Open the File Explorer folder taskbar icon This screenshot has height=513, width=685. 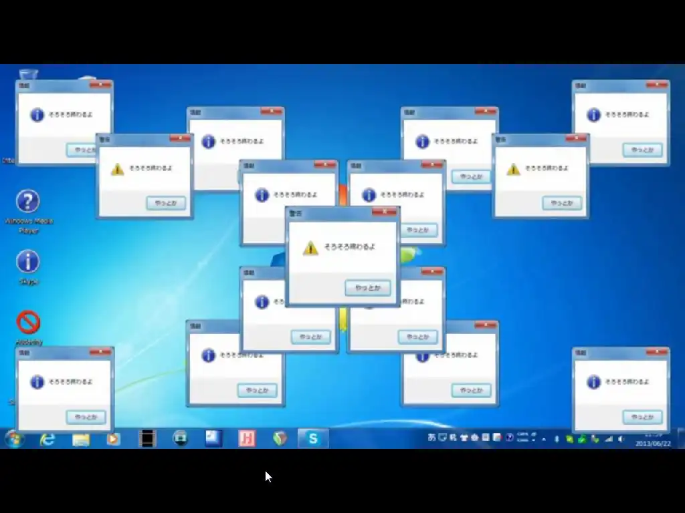tap(81, 440)
